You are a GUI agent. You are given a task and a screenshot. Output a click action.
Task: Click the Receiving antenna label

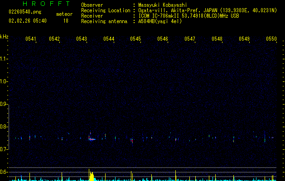(x=104, y=21)
